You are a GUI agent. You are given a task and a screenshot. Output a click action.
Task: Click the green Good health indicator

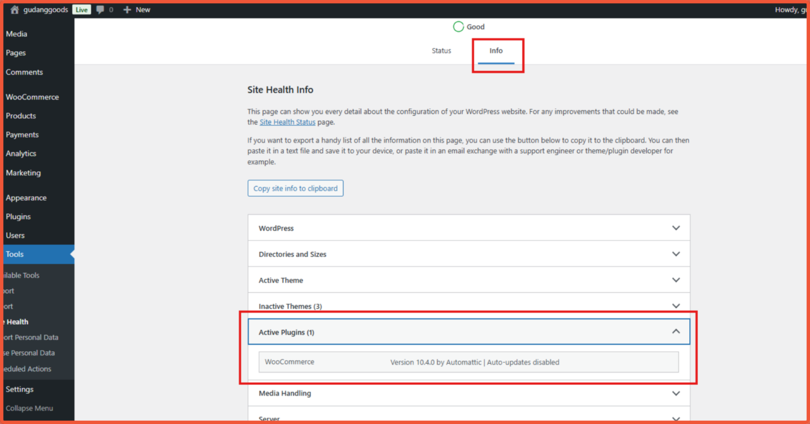[x=468, y=27]
